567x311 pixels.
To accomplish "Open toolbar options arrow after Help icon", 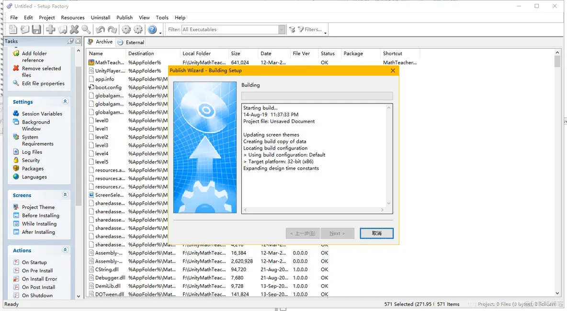I will 160,33.
